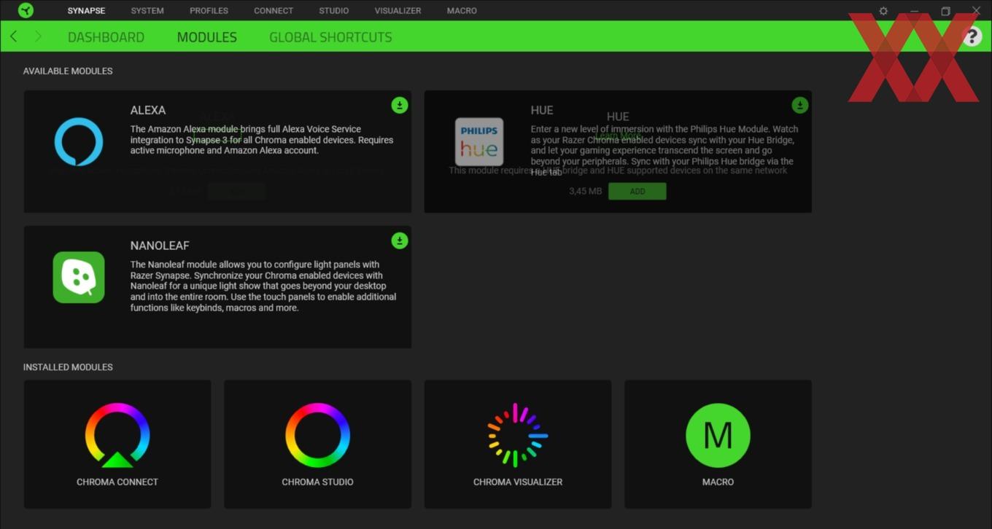
Task: Click the MACRO module label
Action: 718,482
